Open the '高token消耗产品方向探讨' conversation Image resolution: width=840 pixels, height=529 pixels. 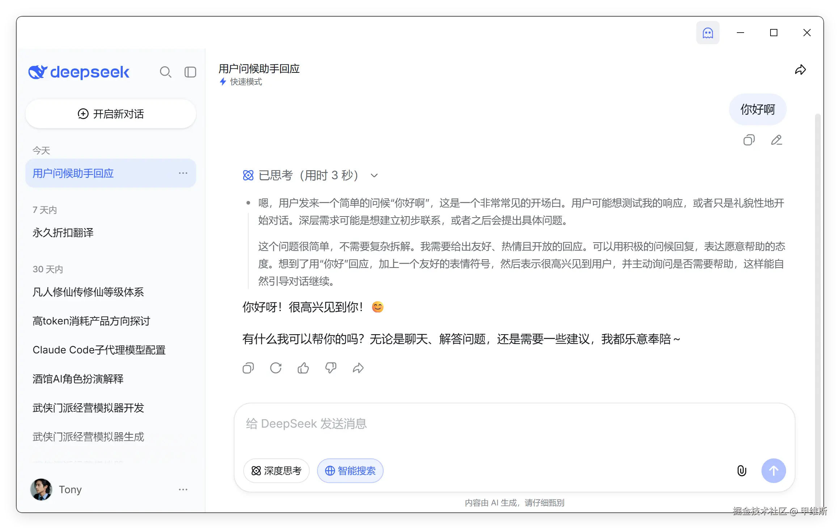111,321
